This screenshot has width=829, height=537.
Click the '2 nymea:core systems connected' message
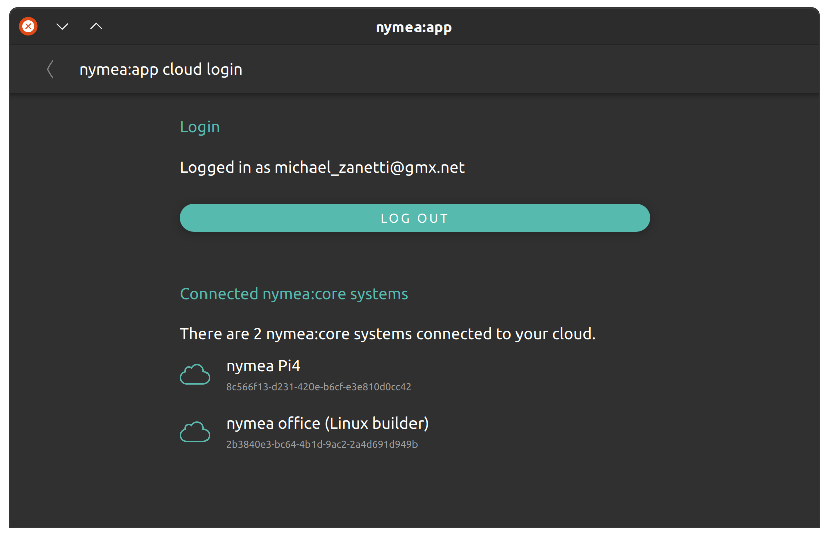pos(387,334)
